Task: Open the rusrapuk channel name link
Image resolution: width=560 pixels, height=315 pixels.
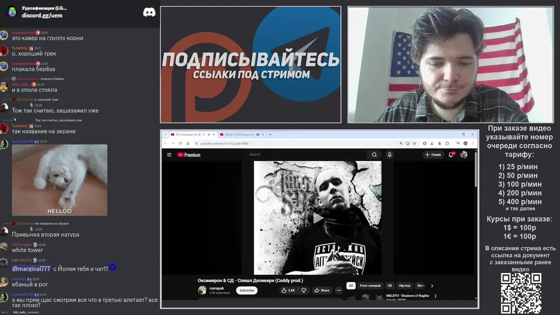Action: tap(217, 288)
